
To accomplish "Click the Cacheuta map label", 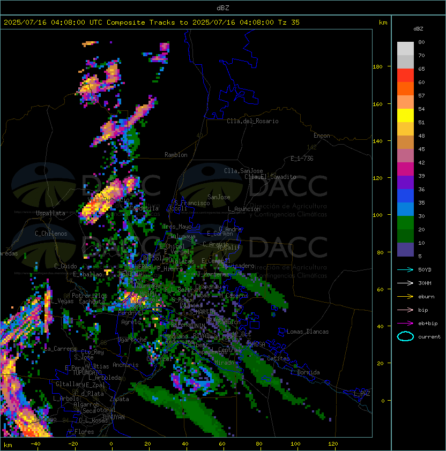I will [92, 302].
